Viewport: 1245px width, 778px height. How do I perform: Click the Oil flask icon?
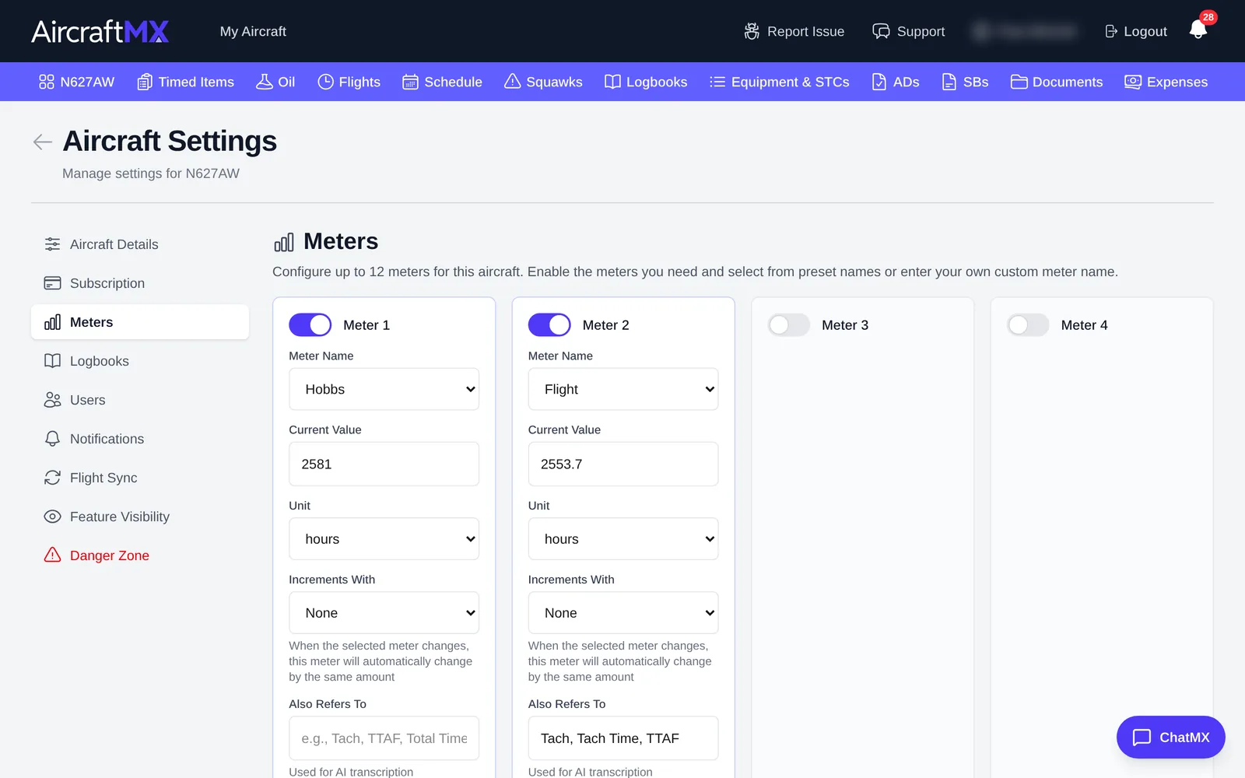[265, 82]
